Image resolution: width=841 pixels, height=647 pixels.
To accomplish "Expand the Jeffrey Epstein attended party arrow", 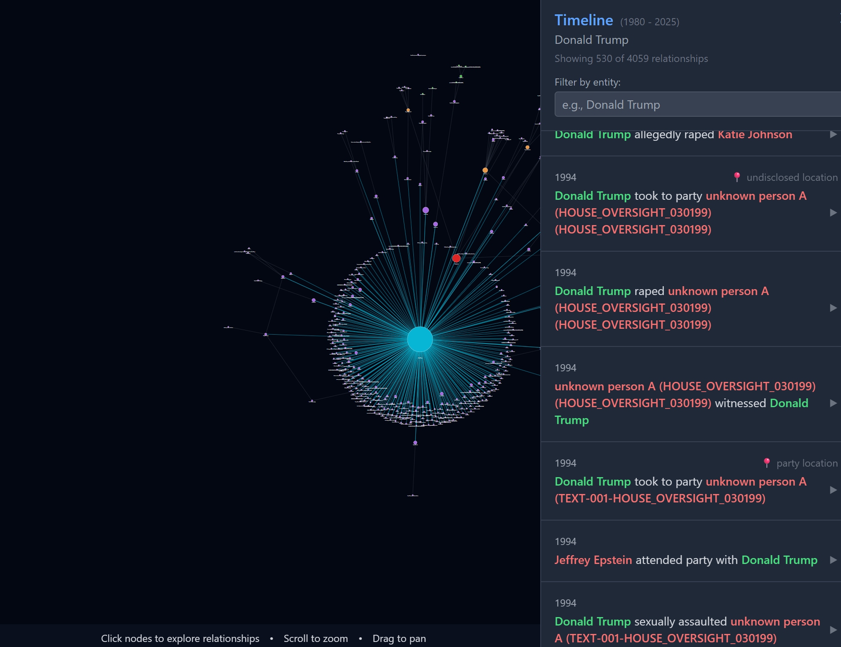I will tap(833, 560).
